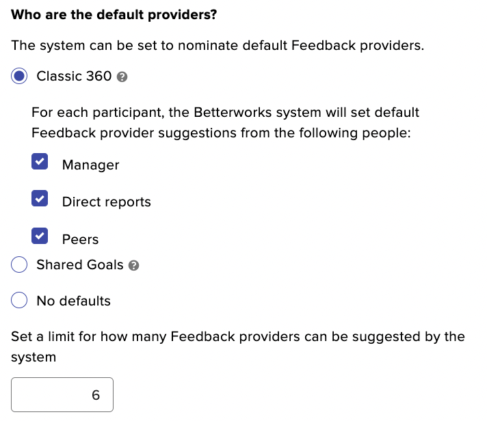487x421 pixels.
Task: Click the 'For each participant' description paragraph
Action: click(226, 122)
